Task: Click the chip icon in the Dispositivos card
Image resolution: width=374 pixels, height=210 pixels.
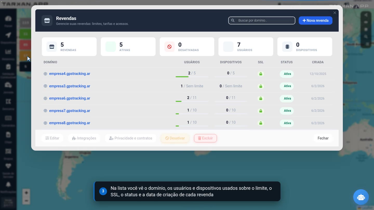Action: pyautogui.click(x=287, y=47)
